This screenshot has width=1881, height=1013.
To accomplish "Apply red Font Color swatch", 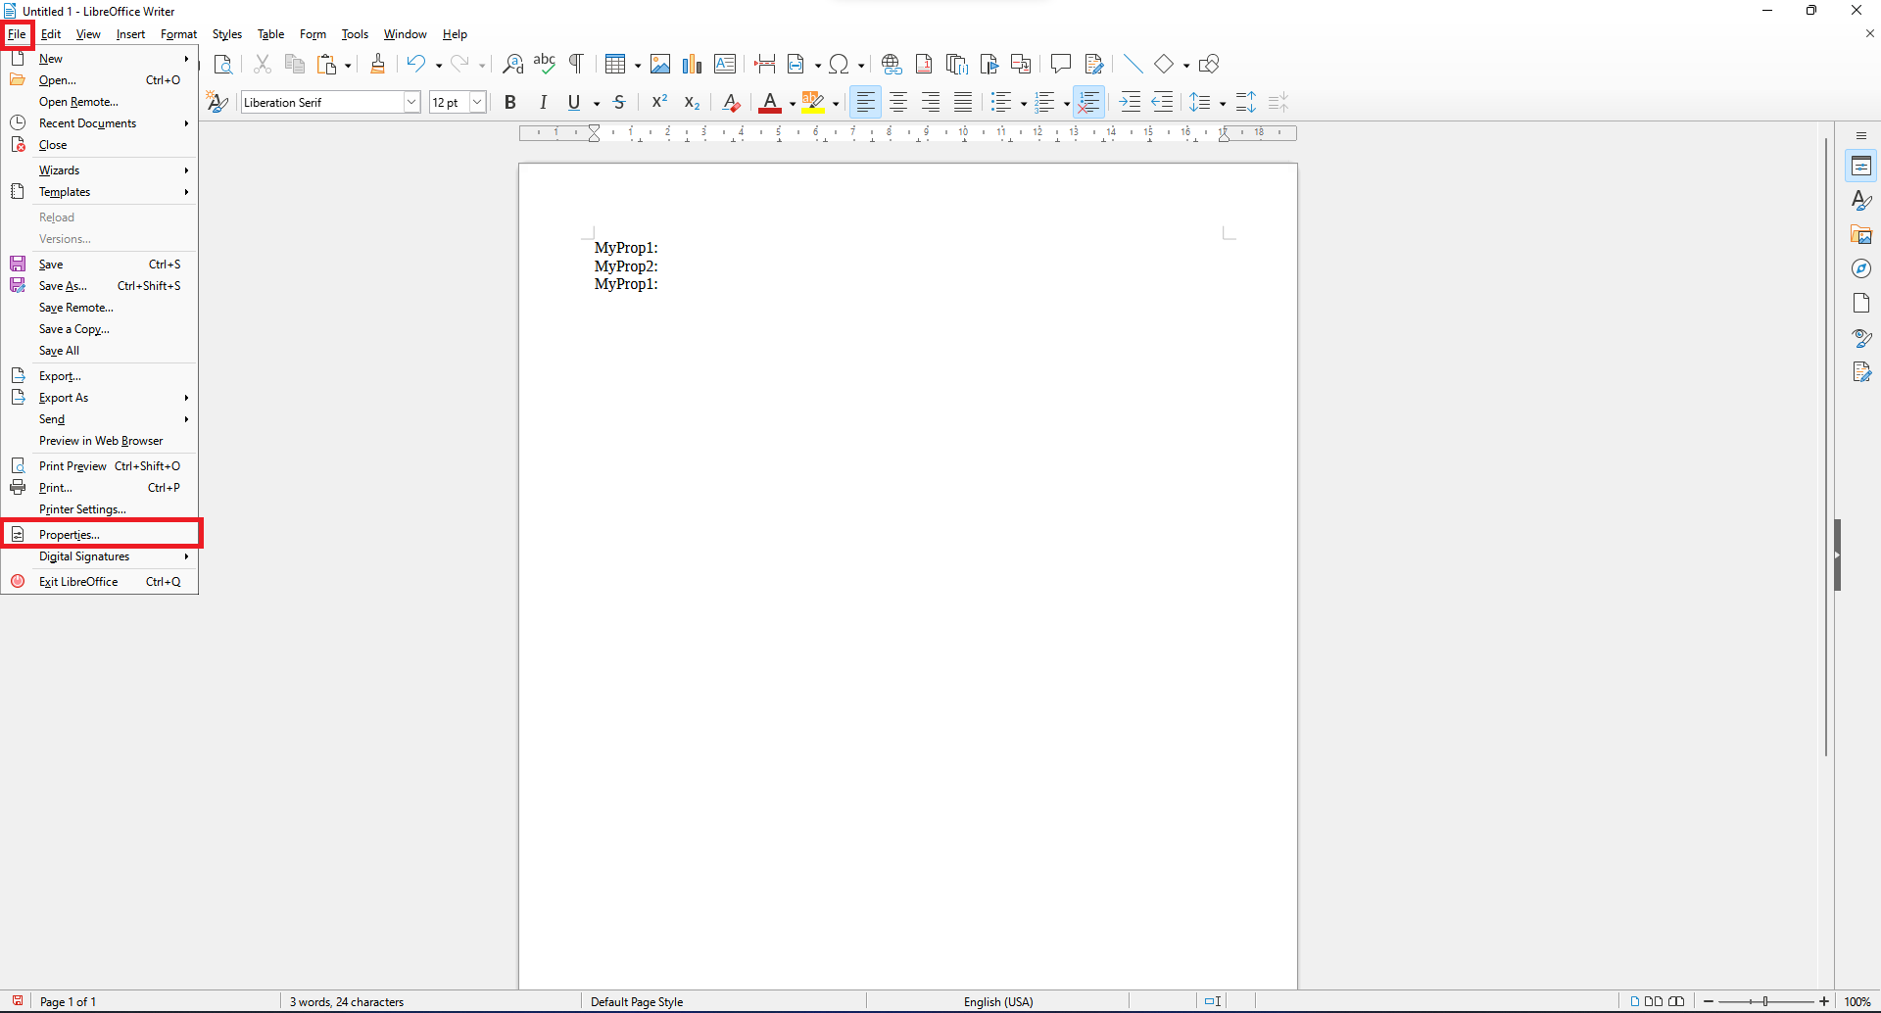I will [x=770, y=102].
